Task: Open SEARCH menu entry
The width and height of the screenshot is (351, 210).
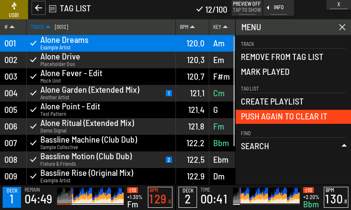Action: 293,147
